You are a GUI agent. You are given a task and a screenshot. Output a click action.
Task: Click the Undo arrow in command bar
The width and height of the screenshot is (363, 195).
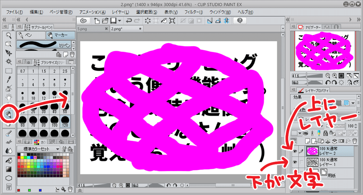pyautogui.click(x=129, y=21)
